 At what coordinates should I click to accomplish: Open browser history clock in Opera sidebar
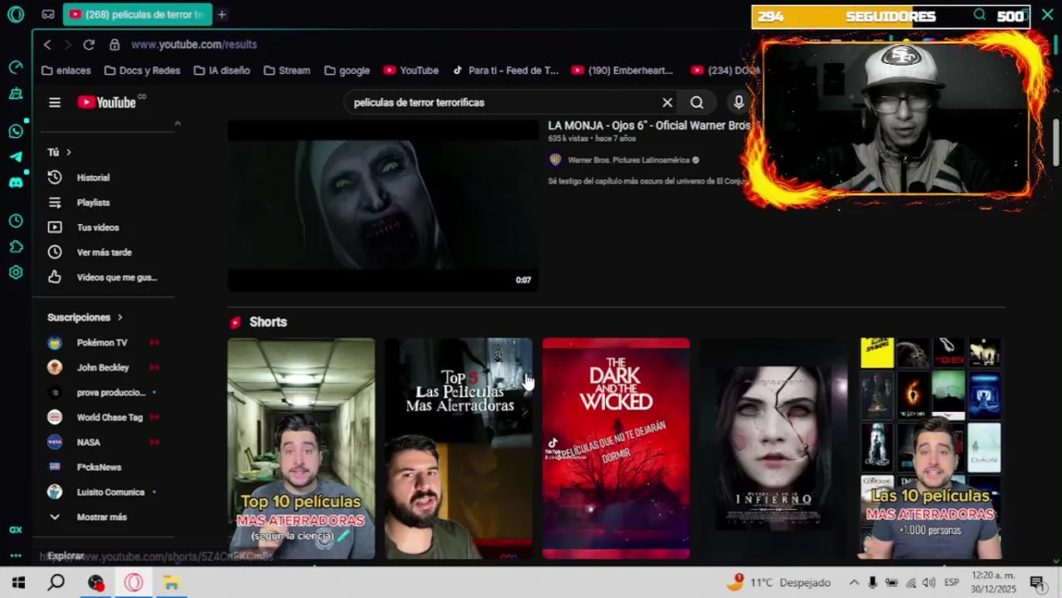pos(16,221)
